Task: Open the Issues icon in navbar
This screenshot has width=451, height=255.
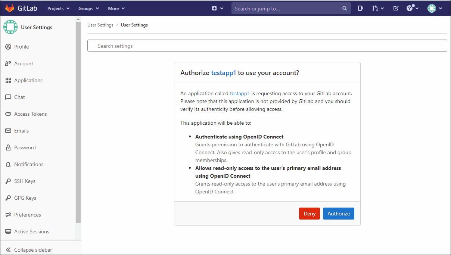Action: pos(360,8)
